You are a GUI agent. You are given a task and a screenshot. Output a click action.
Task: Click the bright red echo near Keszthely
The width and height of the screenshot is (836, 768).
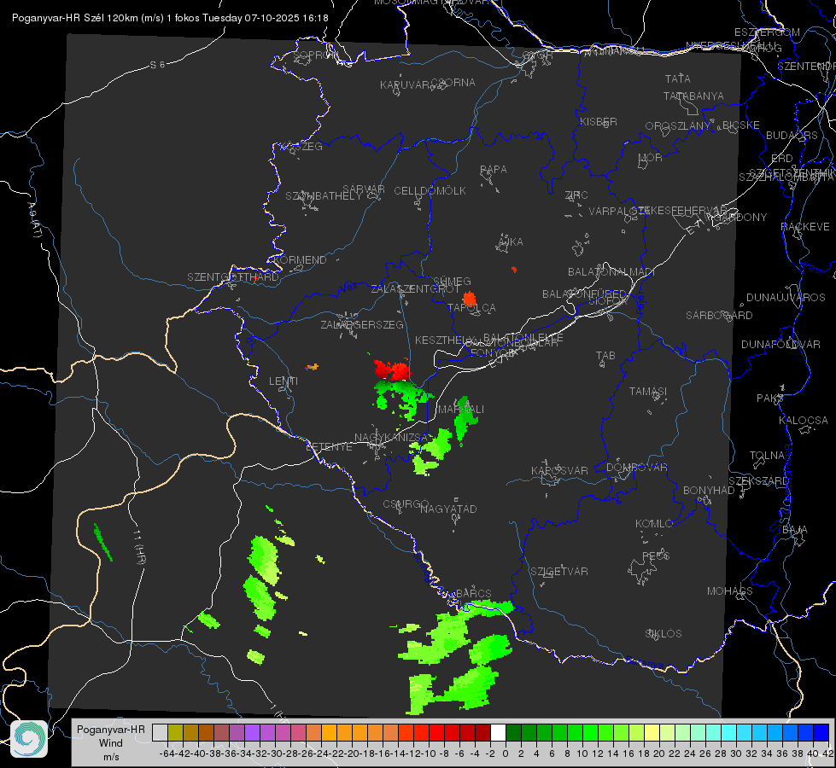pos(392,369)
